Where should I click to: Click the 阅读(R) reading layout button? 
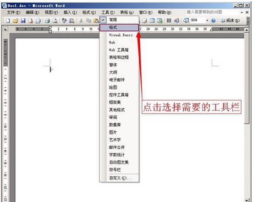coord(230,21)
